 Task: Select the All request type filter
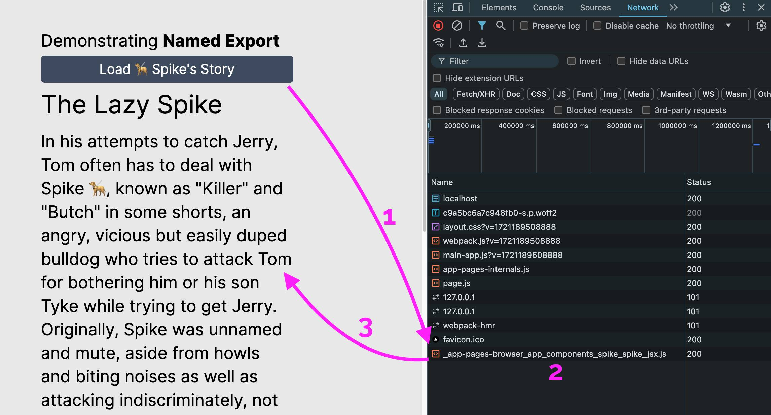(439, 94)
